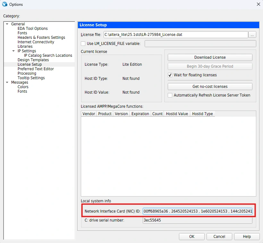Collapse the General category tree node
The image size is (263, 243).
(7, 24)
